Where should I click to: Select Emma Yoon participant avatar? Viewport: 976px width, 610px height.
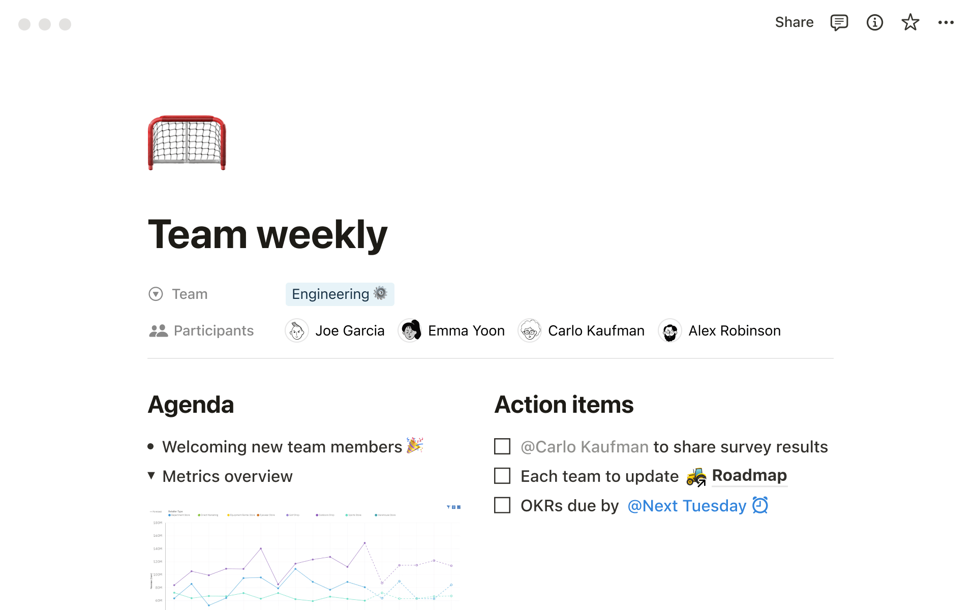pyautogui.click(x=410, y=330)
